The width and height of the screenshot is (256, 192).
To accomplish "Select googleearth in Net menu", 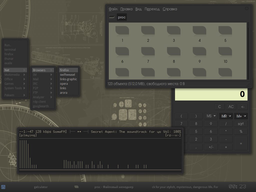I will pyautogui.click(x=43, y=106).
